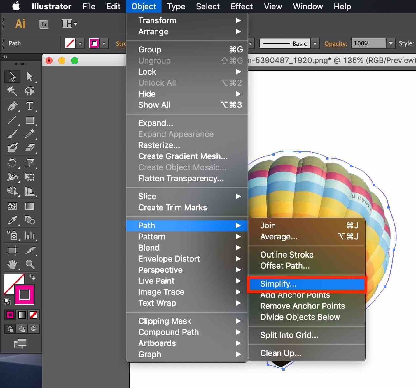Change screen mode at toolbar bottom

20,344
